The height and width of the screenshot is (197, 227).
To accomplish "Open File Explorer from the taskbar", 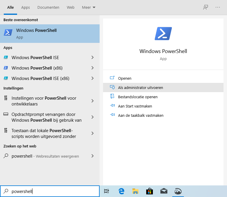I will [x=135, y=191].
